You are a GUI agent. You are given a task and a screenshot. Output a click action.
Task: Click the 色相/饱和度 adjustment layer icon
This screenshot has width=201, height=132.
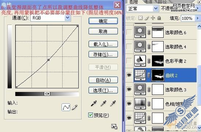[140, 104]
